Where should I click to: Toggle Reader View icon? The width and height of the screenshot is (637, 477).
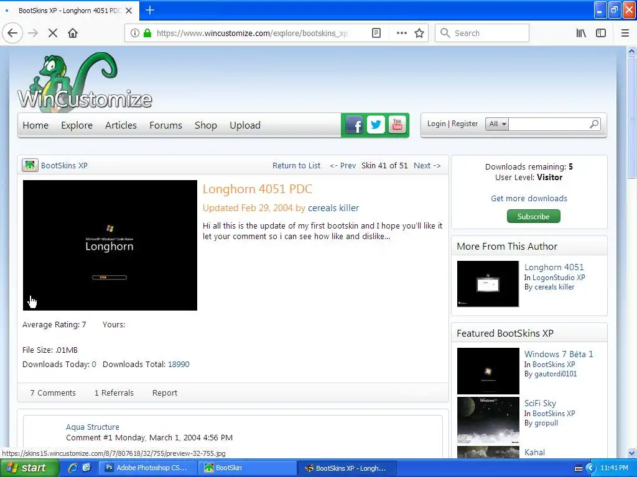(376, 33)
